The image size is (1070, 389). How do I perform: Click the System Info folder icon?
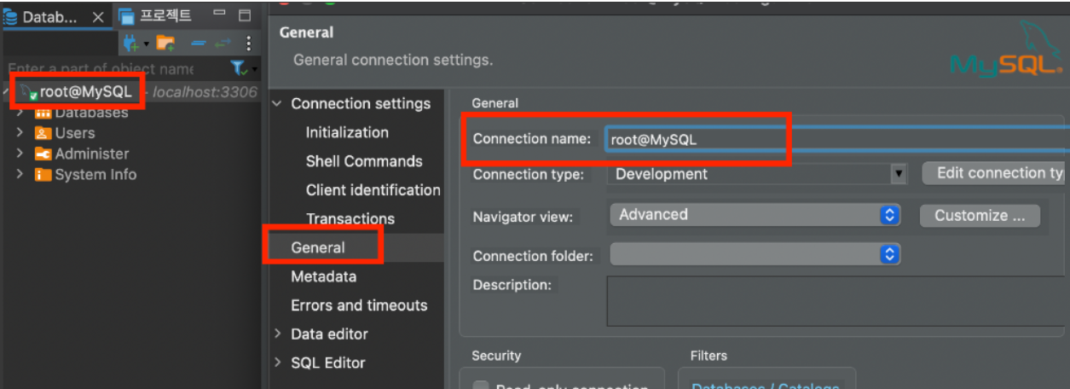pyautogui.click(x=43, y=174)
